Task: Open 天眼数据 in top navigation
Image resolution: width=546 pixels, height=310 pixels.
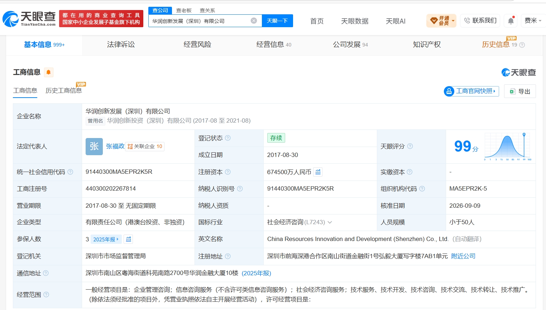Action: pyautogui.click(x=355, y=21)
